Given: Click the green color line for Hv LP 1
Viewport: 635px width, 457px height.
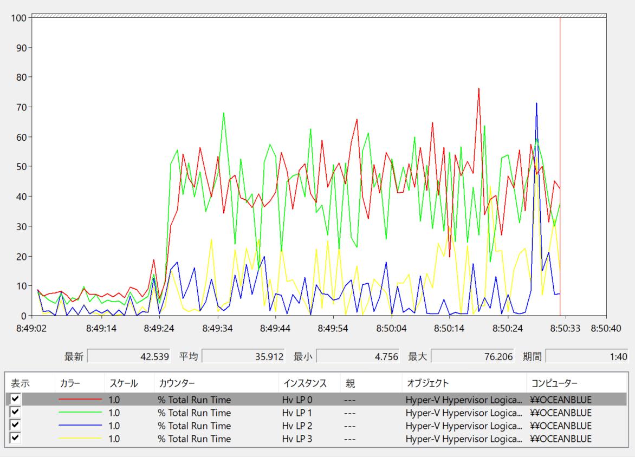Looking at the screenshot, I should (x=80, y=413).
